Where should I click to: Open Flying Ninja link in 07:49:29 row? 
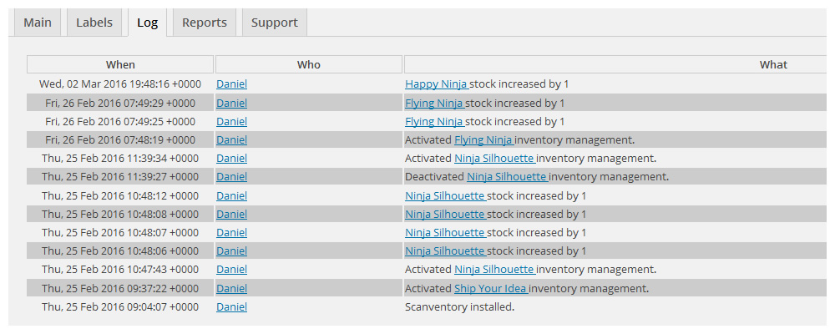tap(434, 104)
